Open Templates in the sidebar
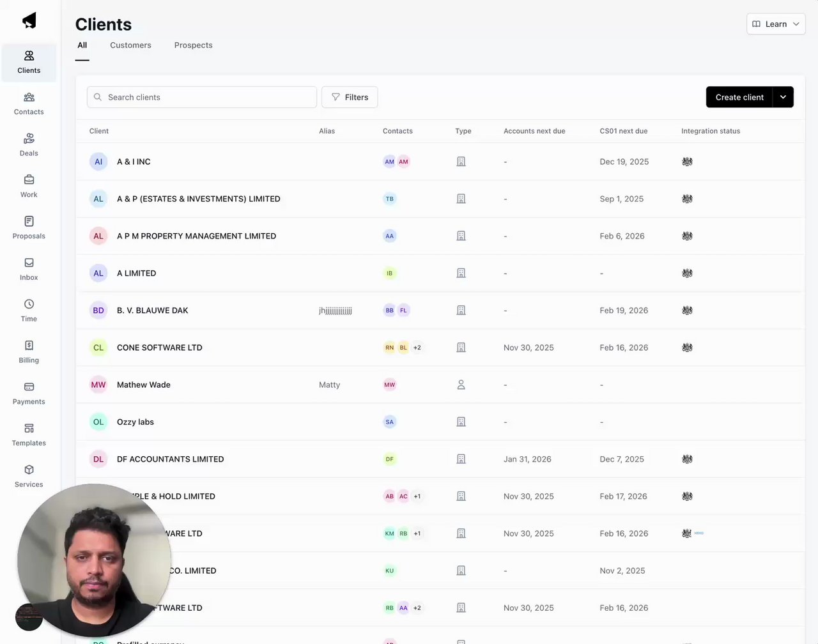 (29, 435)
